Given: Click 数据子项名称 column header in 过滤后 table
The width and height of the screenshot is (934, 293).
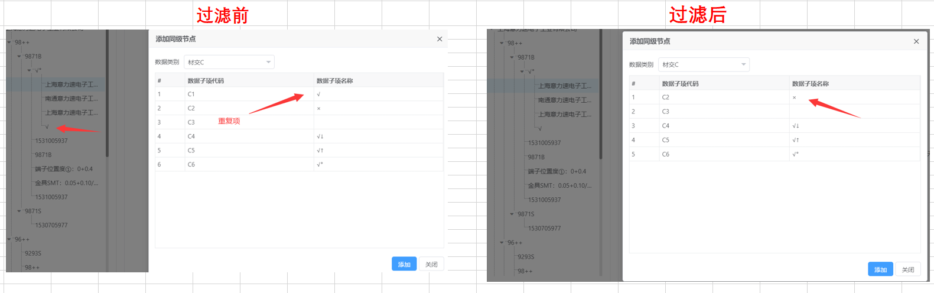Looking at the screenshot, I should (x=810, y=84).
